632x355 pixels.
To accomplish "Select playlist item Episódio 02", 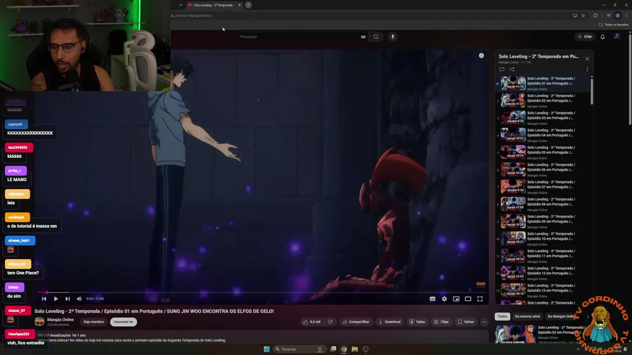I will click(x=543, y=100).
